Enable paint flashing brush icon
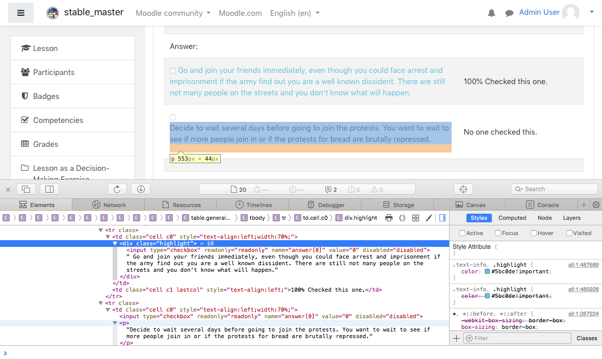The image size is (602, 359). tap(429, 218)
